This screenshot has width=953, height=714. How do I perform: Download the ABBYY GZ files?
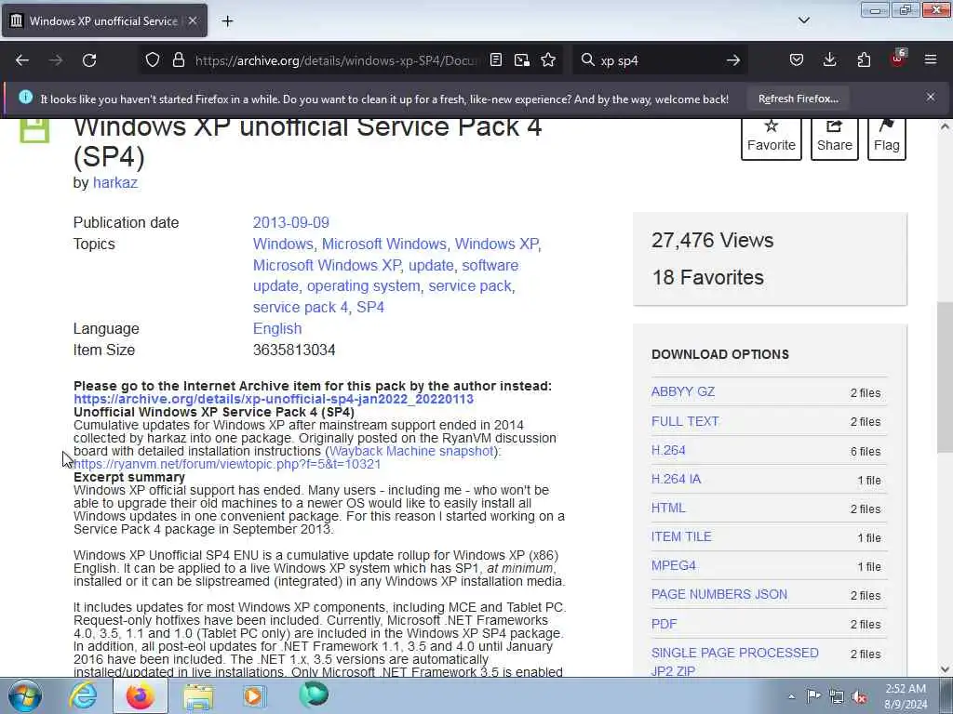(682, 391)
